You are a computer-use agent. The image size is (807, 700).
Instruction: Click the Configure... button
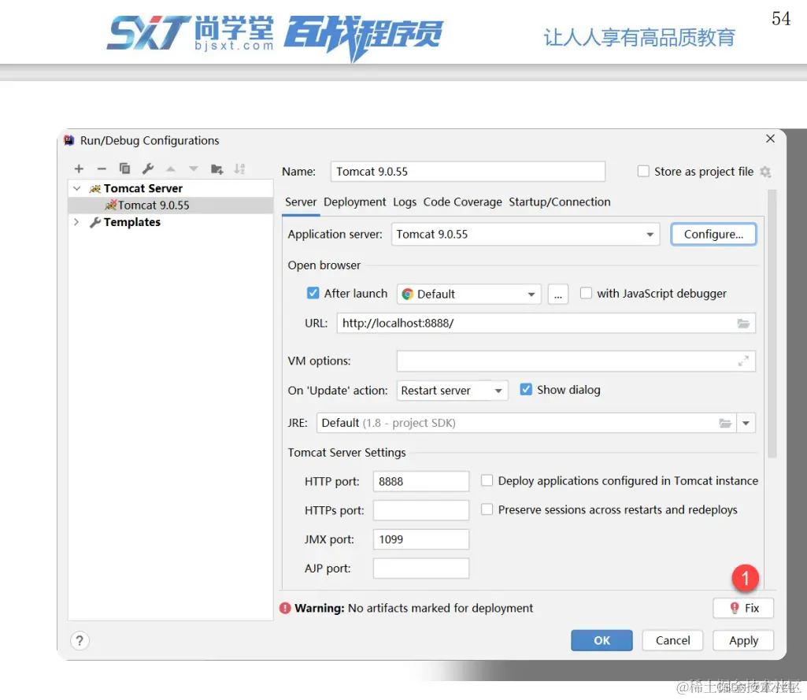pos(713,234)
